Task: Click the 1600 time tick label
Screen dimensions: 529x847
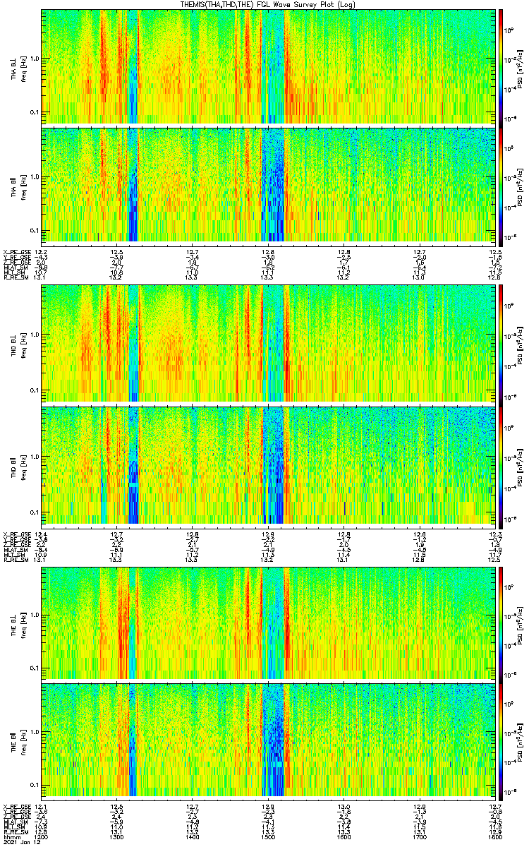Action: pos(345,836)
